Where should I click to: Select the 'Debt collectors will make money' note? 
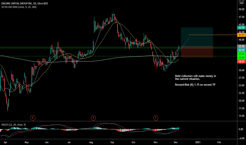click(196, 78)
